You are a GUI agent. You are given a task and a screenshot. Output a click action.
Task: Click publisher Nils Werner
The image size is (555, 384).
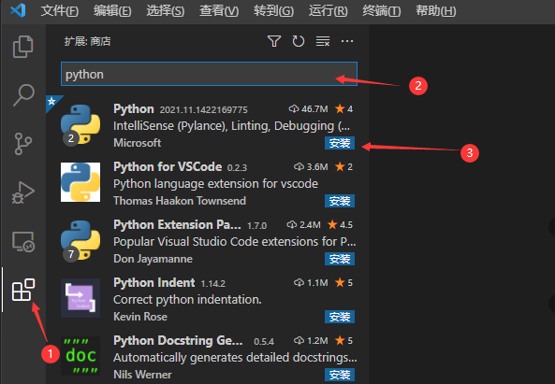142,375
